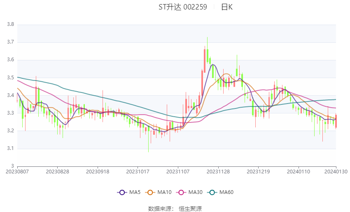Click the 20240130 x-axis date label

point(336,172)
